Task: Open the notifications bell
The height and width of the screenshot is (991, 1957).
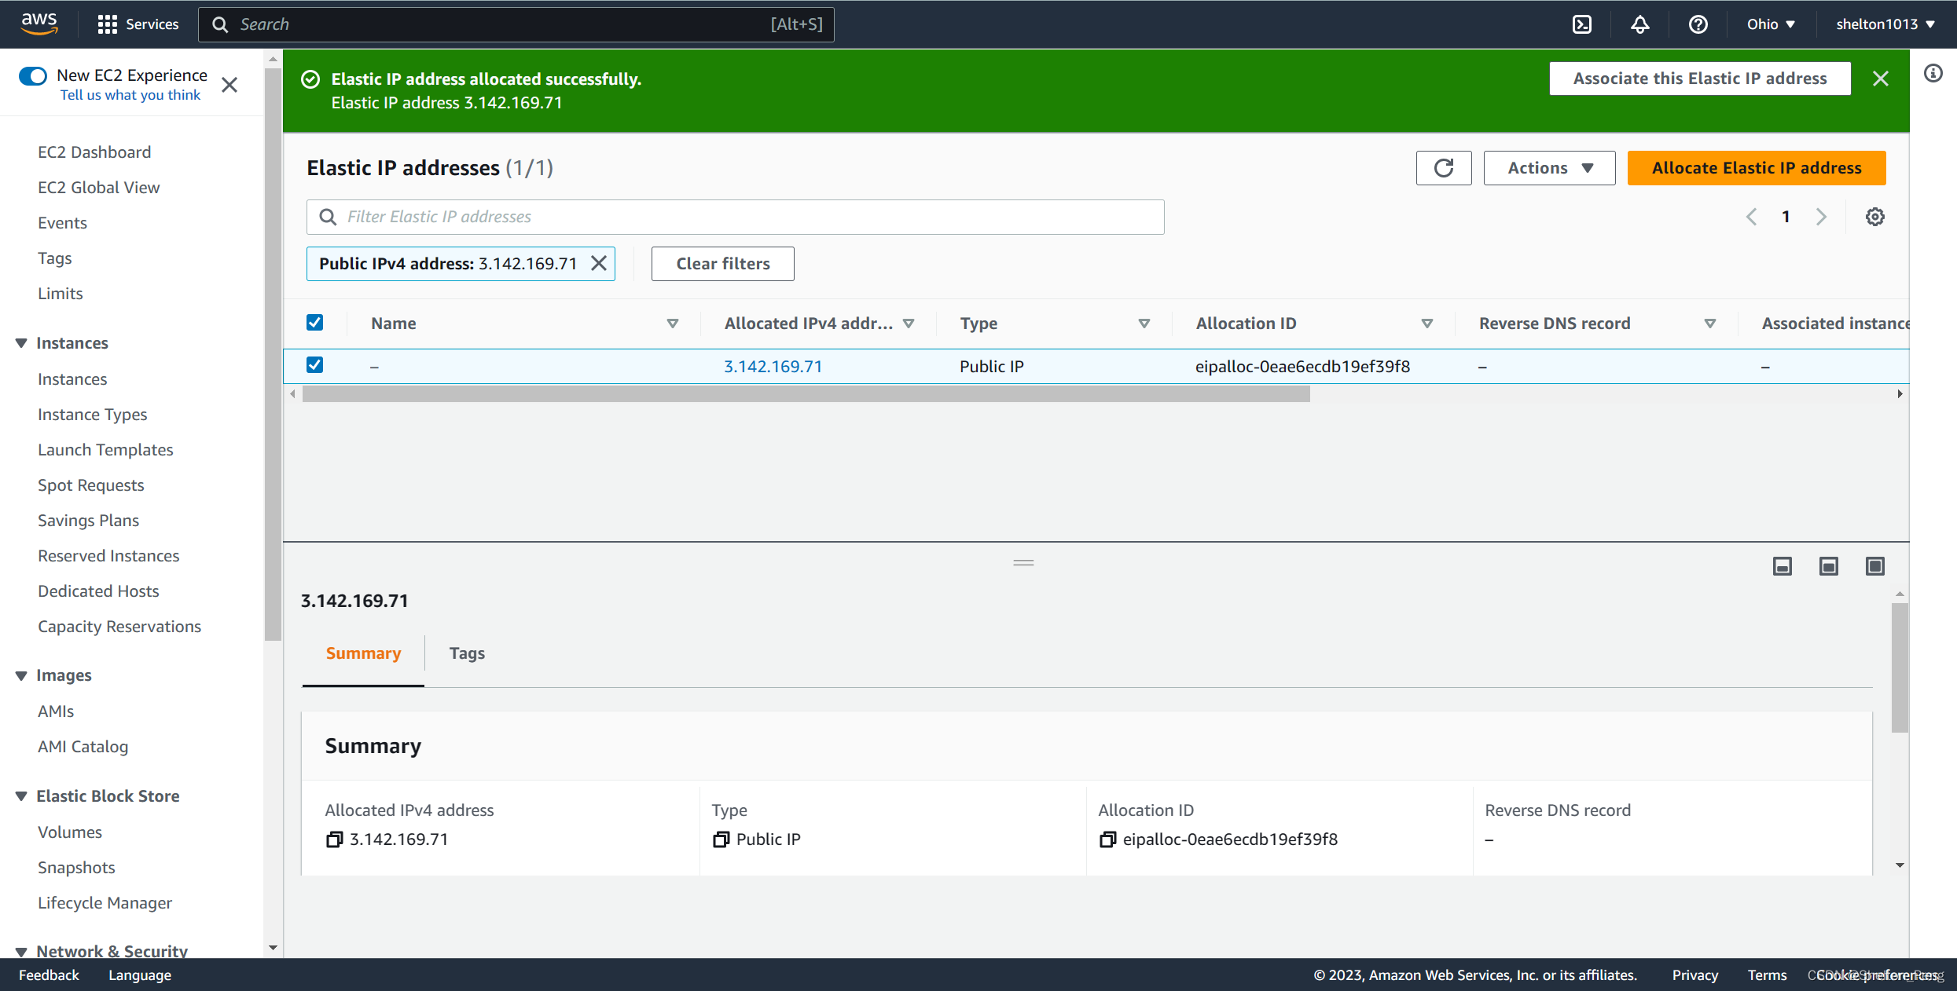Action: coord(1639,24)
